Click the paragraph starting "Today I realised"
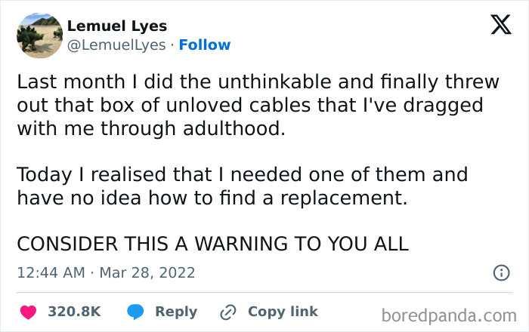The image size is (529, 332). click(x=242, y=186)
